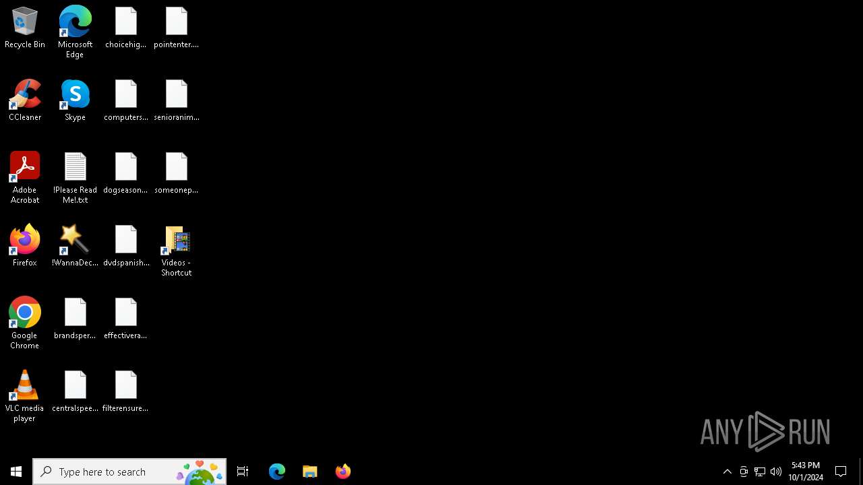Image resolution: width=863 pixels, height=485 pixels.
Task: Select the !WannaDec... shortcut icon
Action: (x=75, y=246)
